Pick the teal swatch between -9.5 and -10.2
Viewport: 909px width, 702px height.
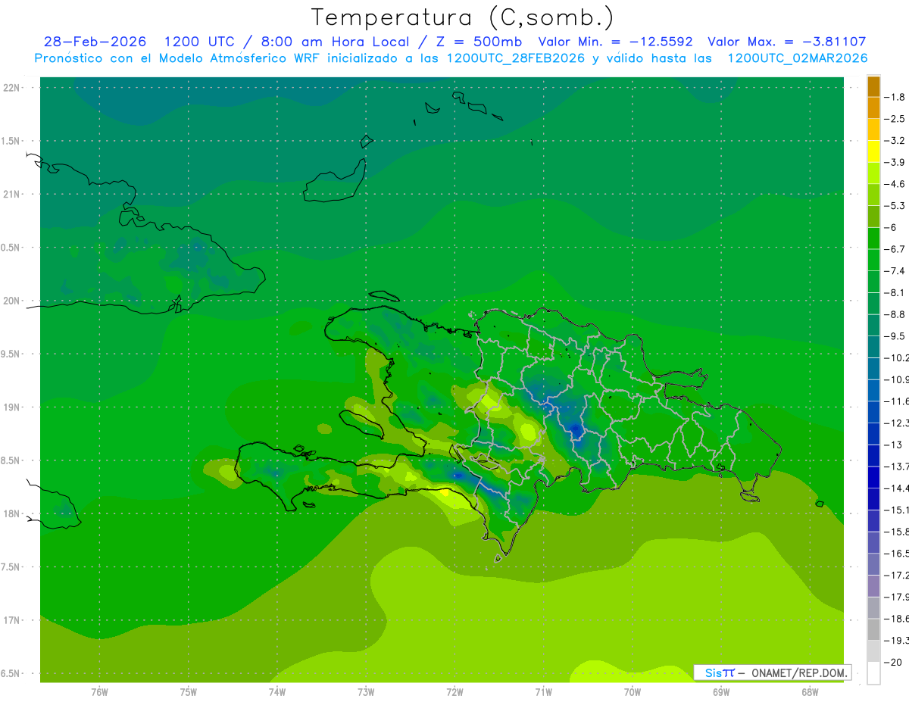click(873, 347)
